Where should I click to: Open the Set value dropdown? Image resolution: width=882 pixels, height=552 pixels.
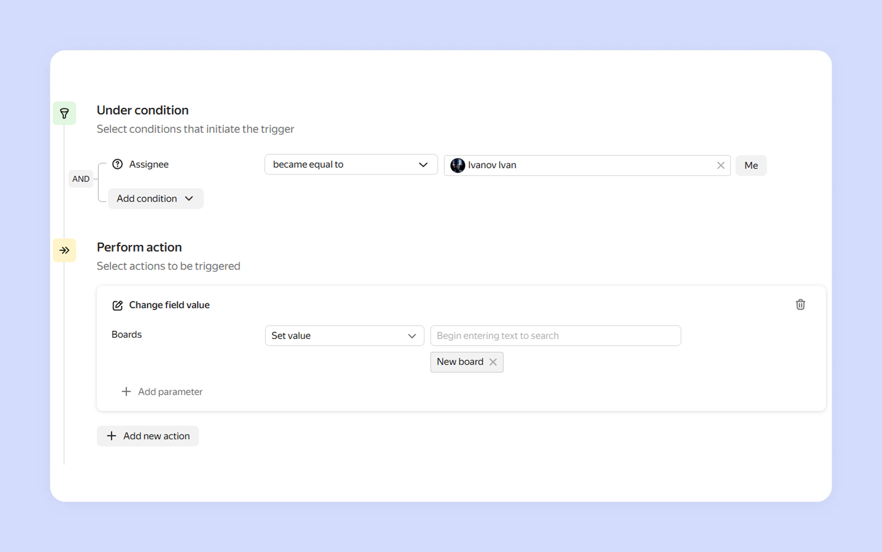pyautogui.click(x=344, y=336)
